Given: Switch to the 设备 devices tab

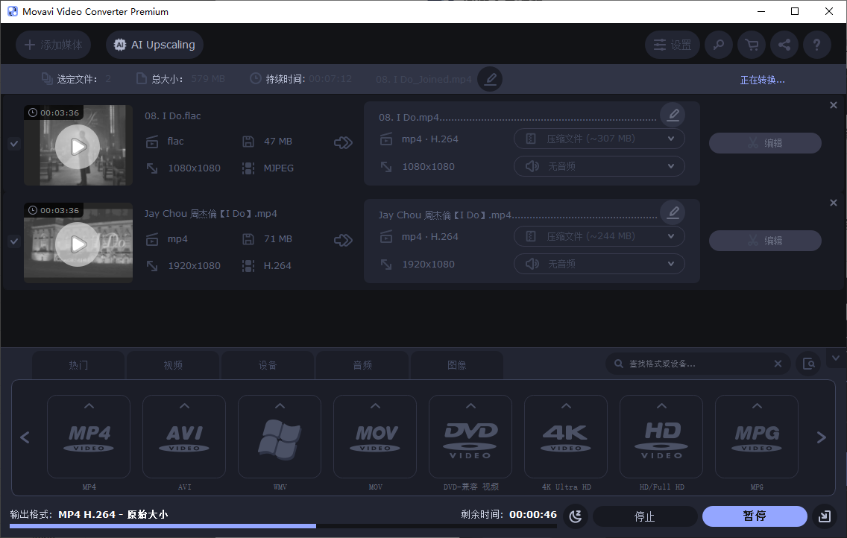Looking at the screenshot, I should pos(268,365).
